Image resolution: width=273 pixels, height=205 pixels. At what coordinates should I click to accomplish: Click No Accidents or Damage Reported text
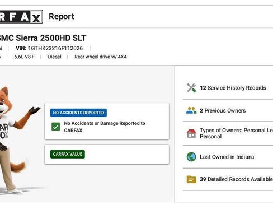pos(105,127)
